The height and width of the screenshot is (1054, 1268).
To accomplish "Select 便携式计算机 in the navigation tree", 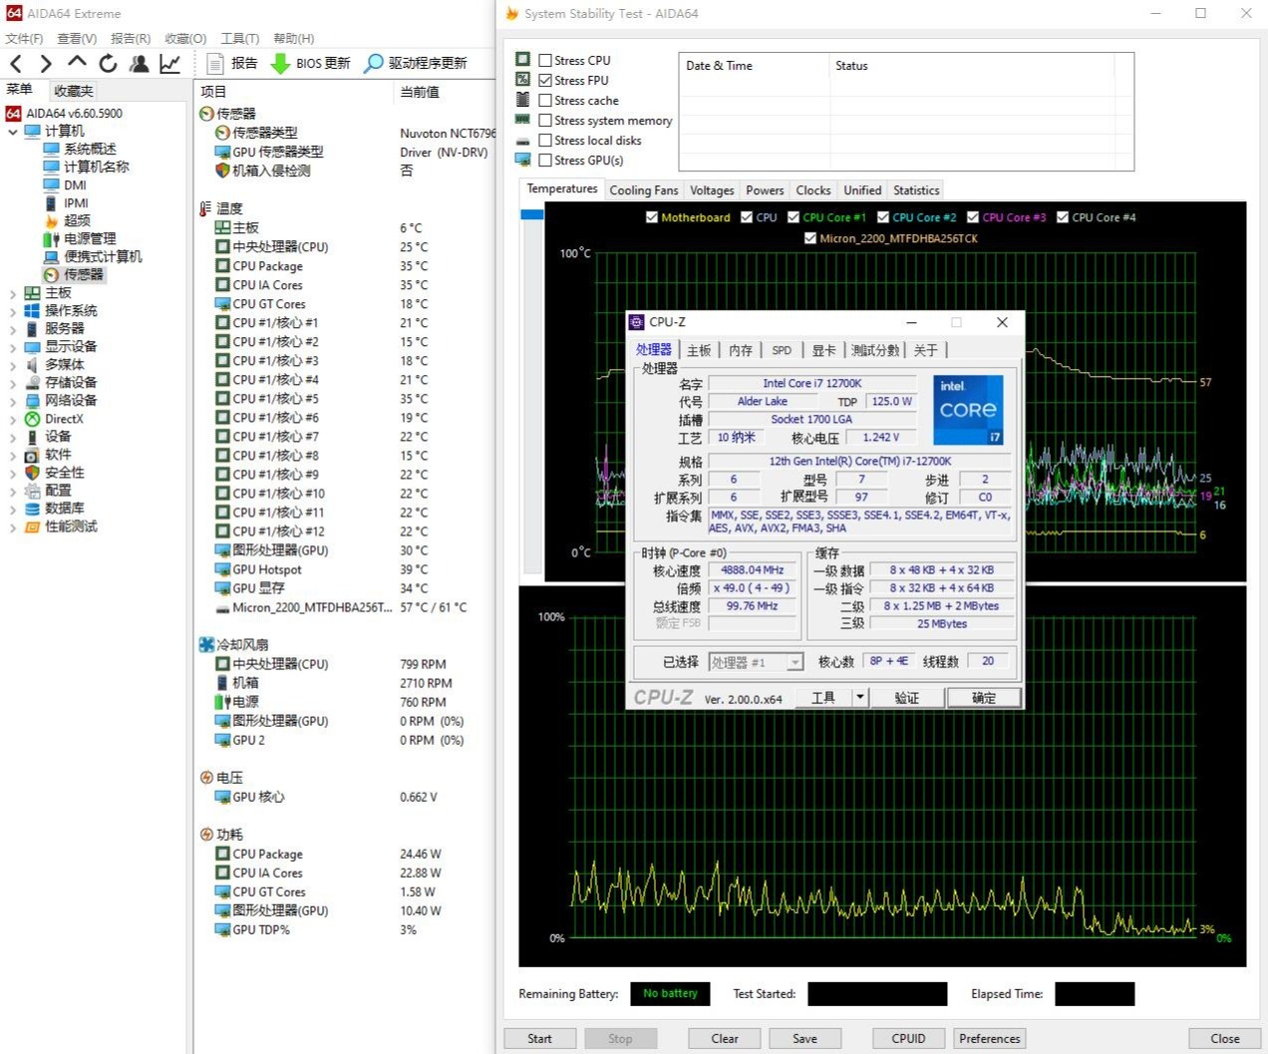I will coord(103,256).
